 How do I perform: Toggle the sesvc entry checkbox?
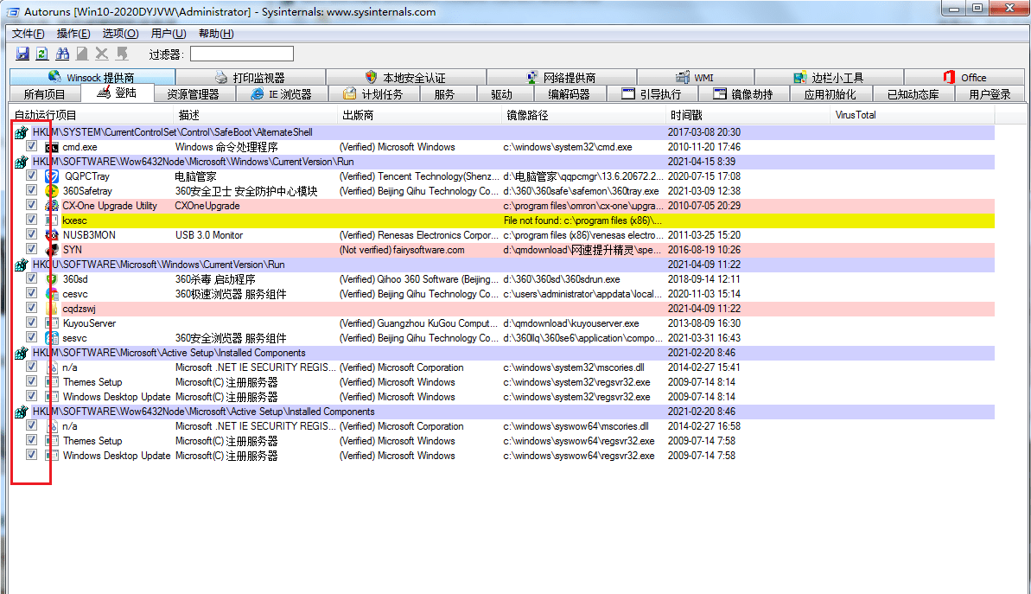31,337
